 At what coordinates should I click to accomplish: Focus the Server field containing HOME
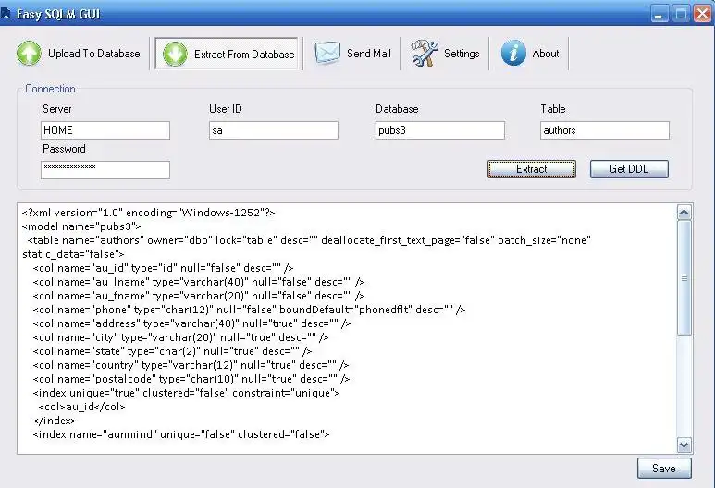click(x=105, y=130)
